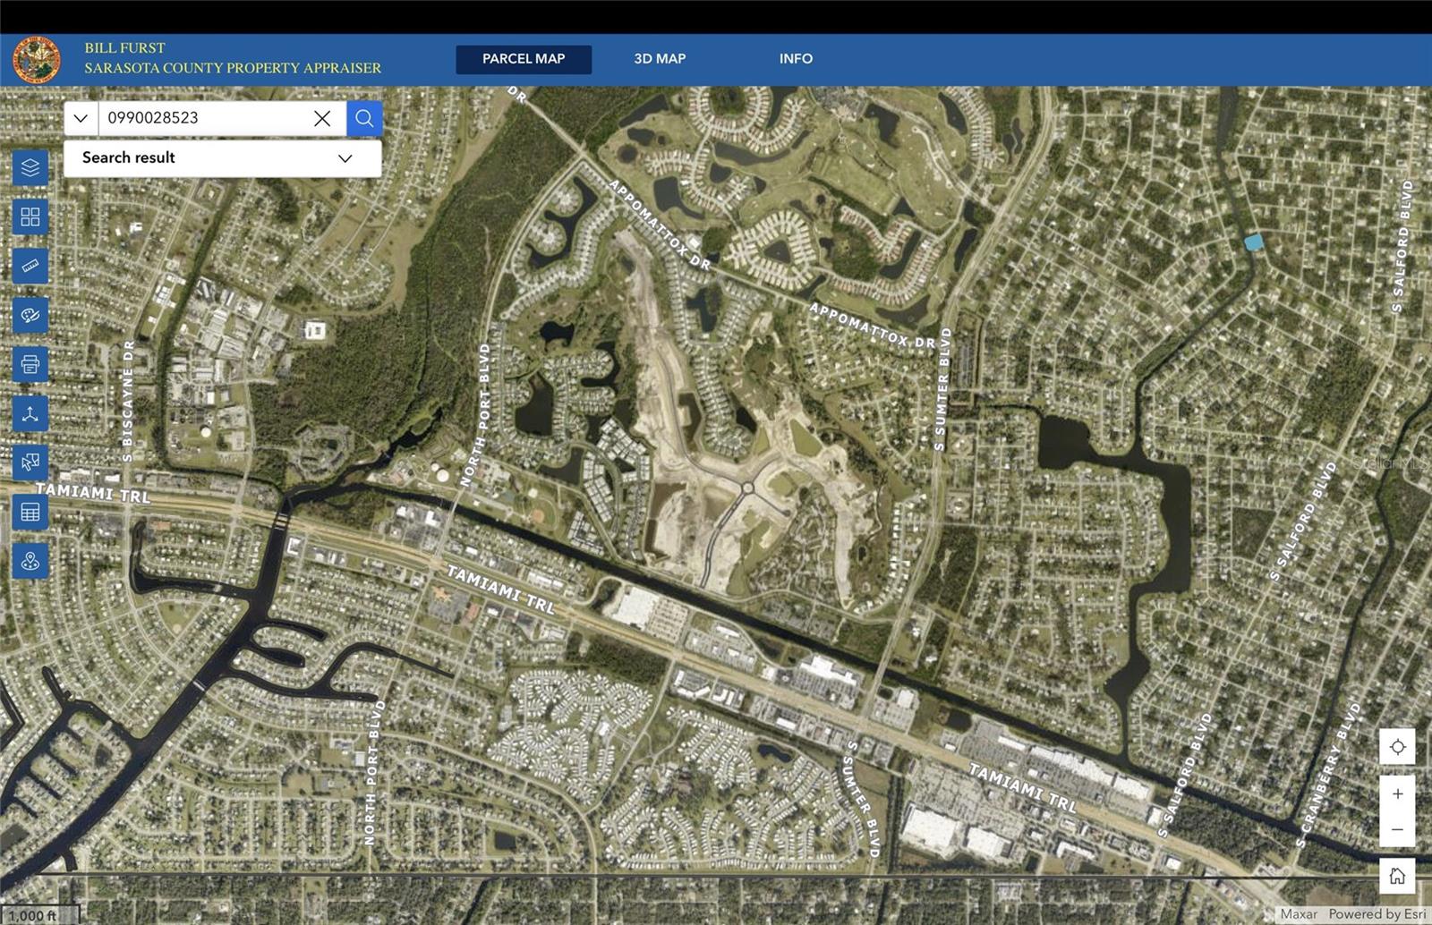Click the printer icon to print map
Image resolution: width=1432 pixels, height=925 pixels.
30,365
